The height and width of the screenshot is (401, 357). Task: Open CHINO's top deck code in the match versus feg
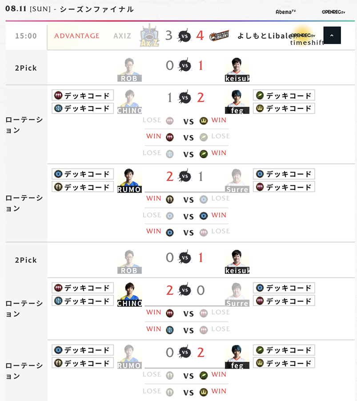83,95
